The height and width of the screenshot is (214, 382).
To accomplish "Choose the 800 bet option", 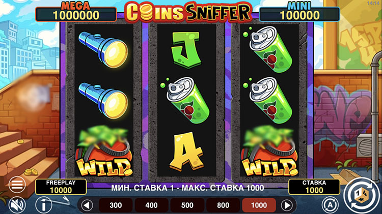I will [223, 205].
